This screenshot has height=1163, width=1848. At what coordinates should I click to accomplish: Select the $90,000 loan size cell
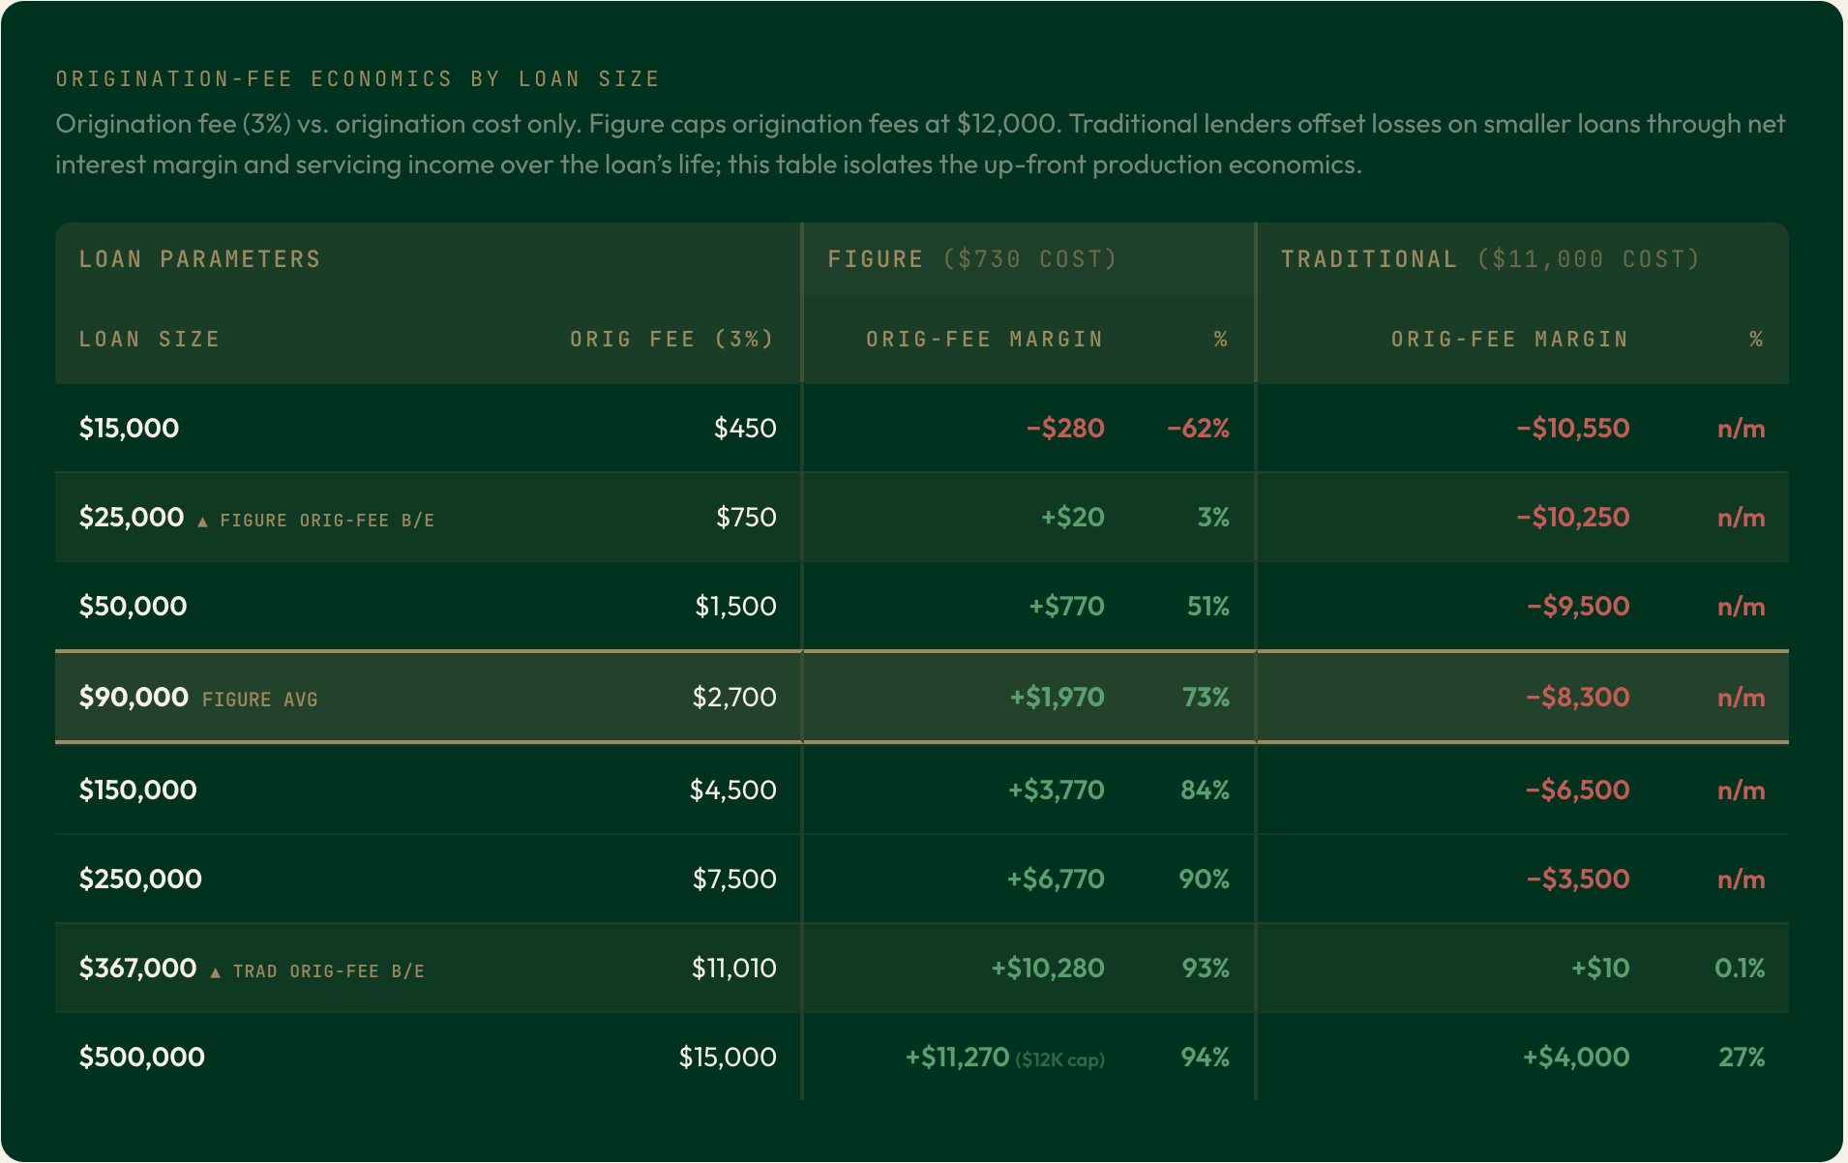[x=134, y=697]
